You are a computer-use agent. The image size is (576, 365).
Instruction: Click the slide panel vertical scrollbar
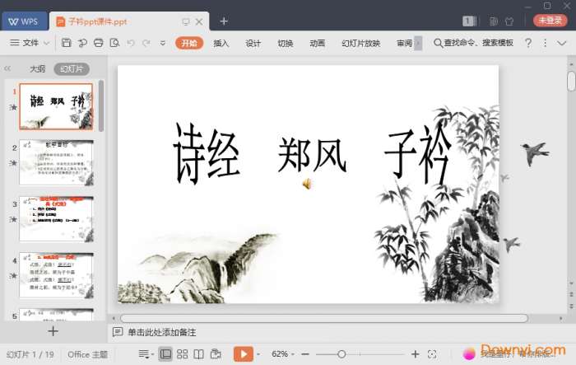click(x=101, y=106)
